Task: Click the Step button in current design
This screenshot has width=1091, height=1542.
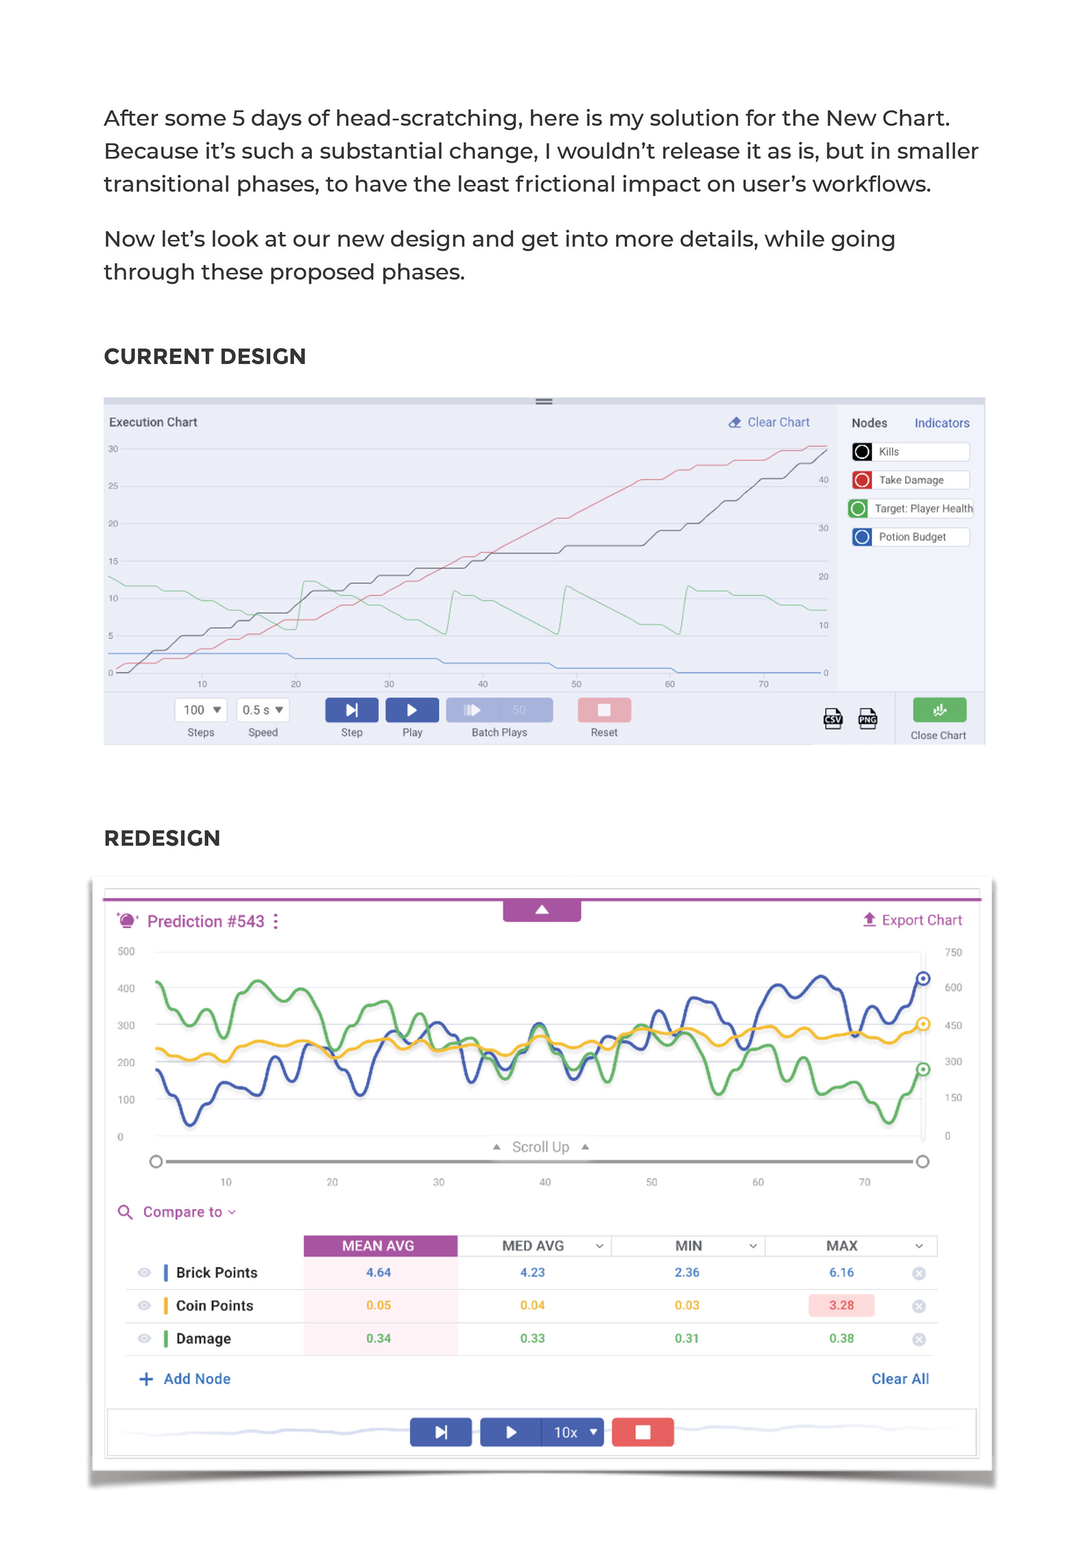Action: click(x=351, y=710)
